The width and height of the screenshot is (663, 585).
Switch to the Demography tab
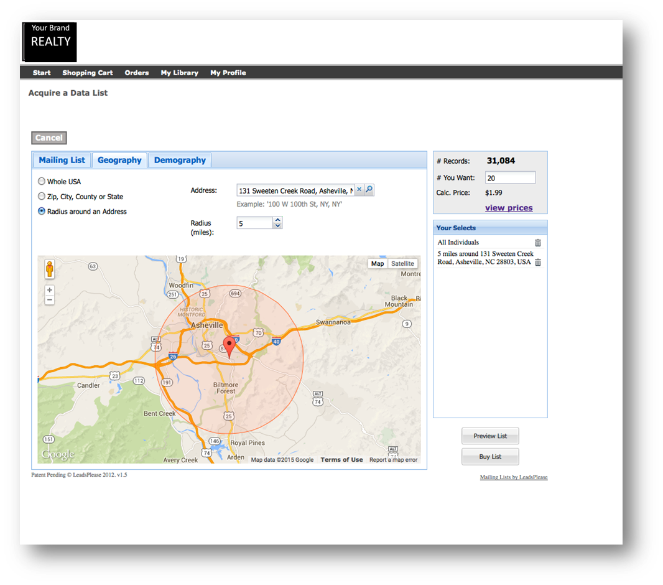(180, 160)
